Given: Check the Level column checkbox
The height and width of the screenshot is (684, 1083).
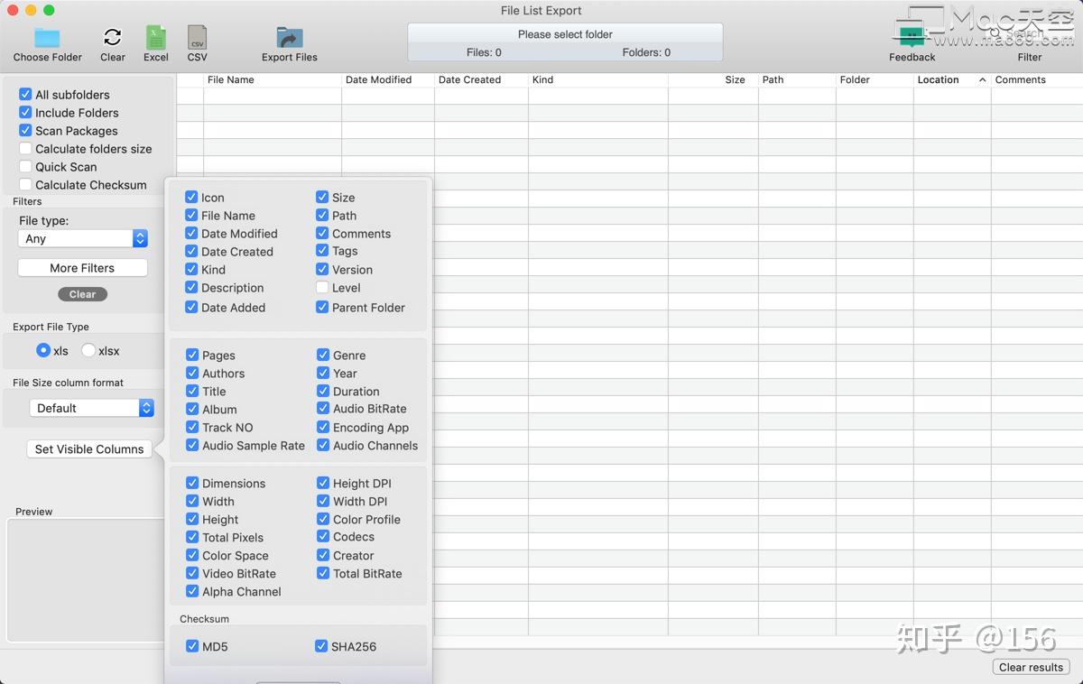Looking at the screenshot, I should [321, 288].
